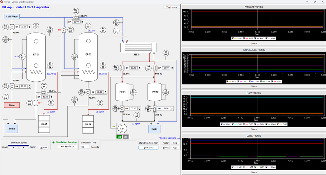Toggle TI-01 checkbox in temperature trends legend
Screen dimensions: 326x175
point(227,81)
